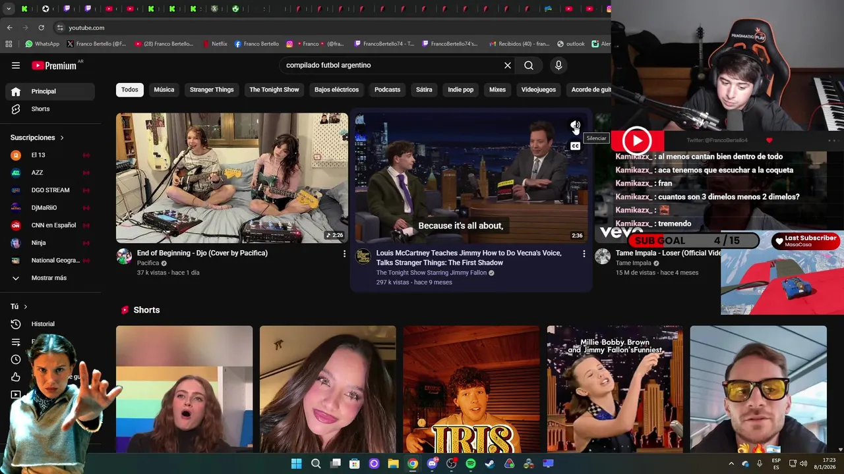Image resolution: width=844 pixels, height=474 pixels.
Task: Open Steam from the taskbar
Action: [490, 463]
